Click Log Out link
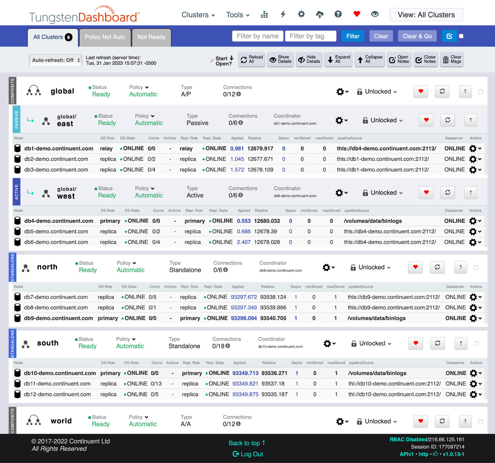The image size is (495, 463). click(x=248, y=454)
